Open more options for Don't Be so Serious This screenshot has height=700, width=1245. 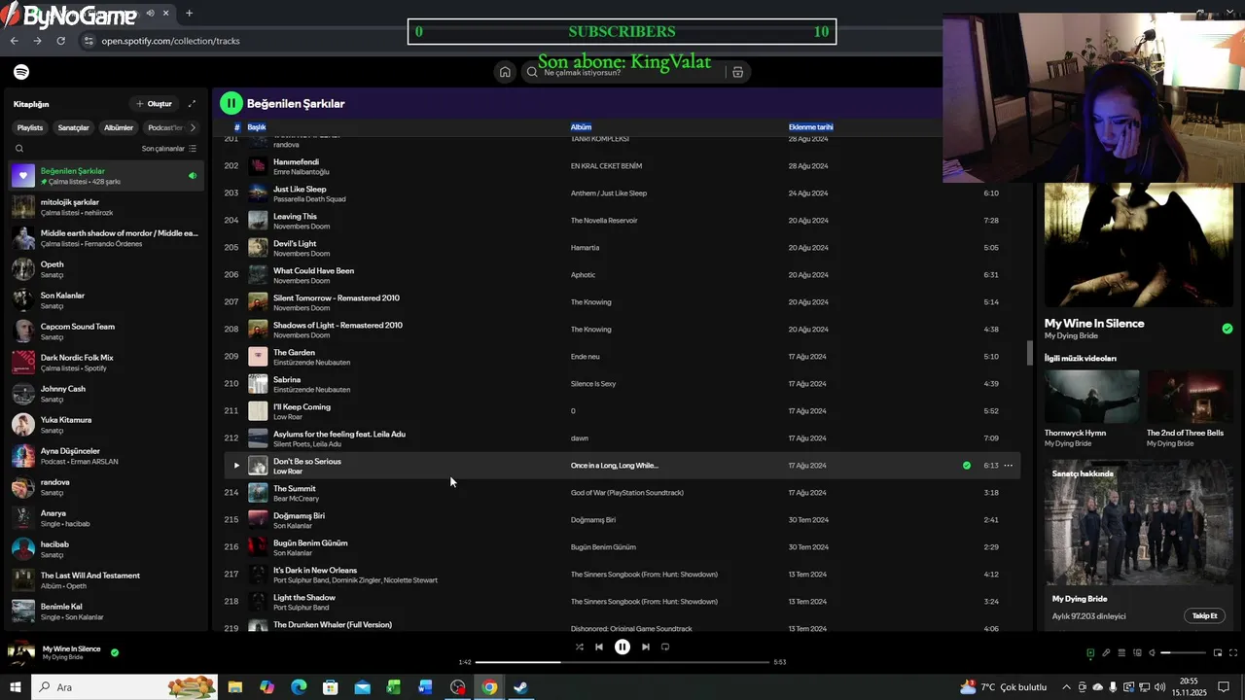[1008, 466]
